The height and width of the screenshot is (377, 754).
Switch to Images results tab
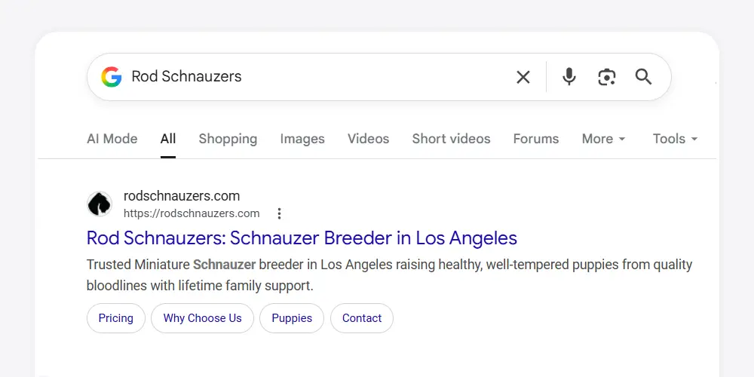click(302, 139)
